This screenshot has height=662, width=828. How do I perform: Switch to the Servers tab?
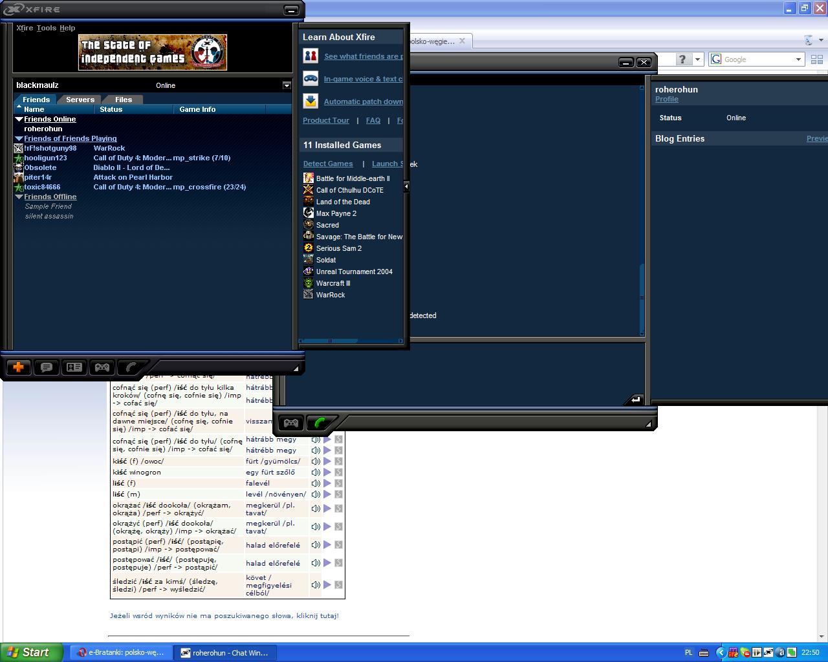pos(80,100)
